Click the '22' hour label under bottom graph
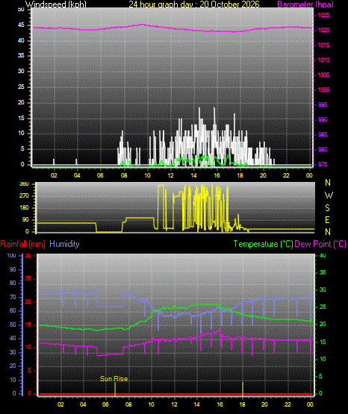 pyautogui.click(x=288, y=404)
